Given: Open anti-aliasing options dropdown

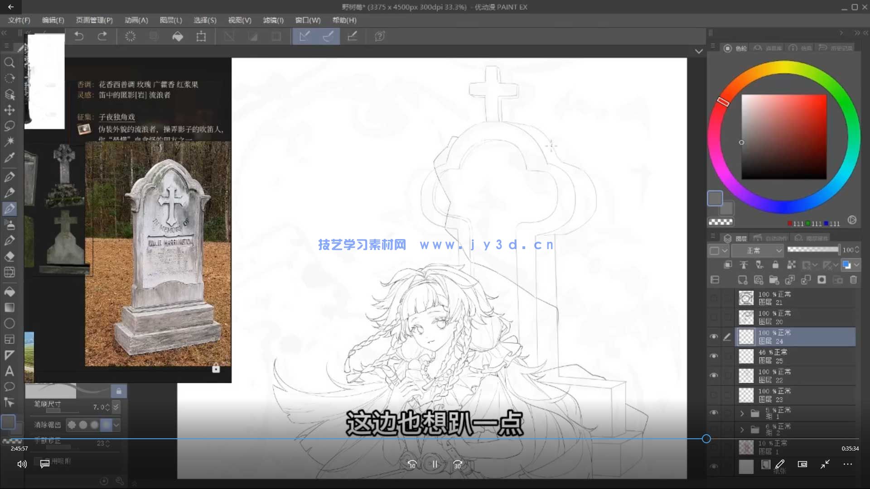Looking at the screenshot, I should (x=116, y=425).
